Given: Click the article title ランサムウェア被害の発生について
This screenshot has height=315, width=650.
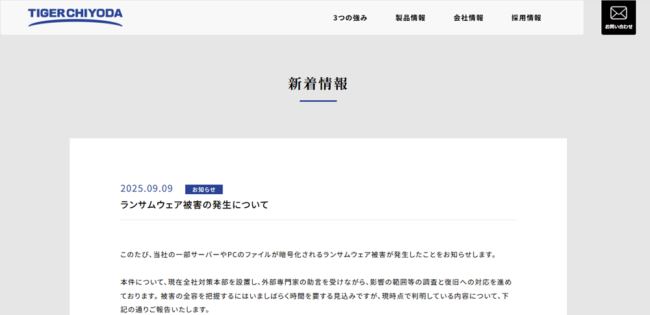Looking at the screenshot, I should [x=194, y=205].
